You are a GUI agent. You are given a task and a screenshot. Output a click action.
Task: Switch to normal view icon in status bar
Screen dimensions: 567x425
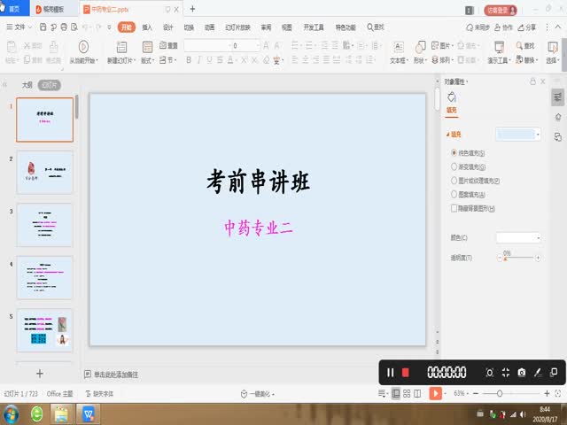click(396, 393)
